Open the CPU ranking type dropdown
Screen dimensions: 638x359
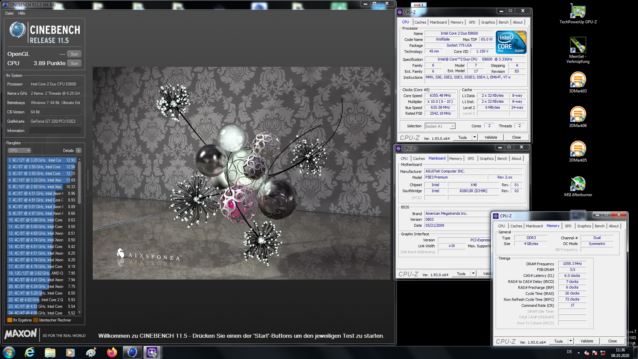[19, 151]
